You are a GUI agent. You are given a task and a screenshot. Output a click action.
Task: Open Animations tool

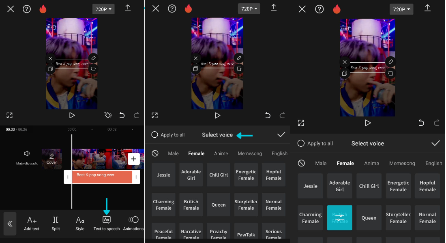[x=133, y=224]
